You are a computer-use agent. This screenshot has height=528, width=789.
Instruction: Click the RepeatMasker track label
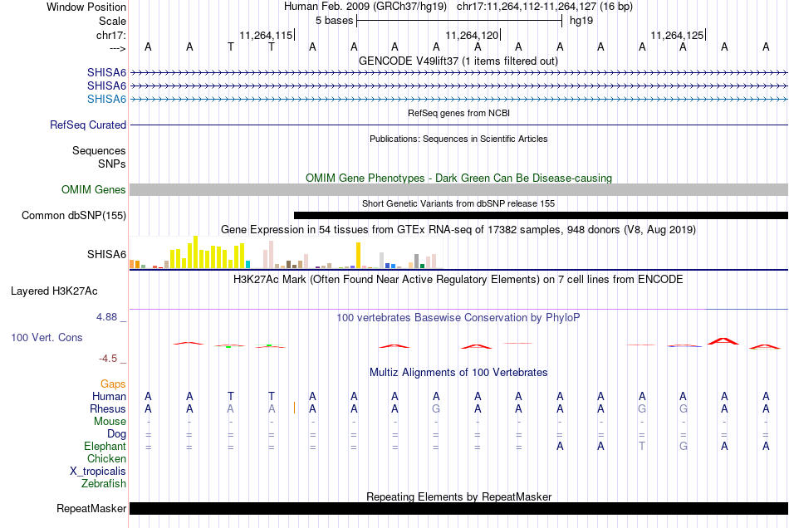point(91,508)
